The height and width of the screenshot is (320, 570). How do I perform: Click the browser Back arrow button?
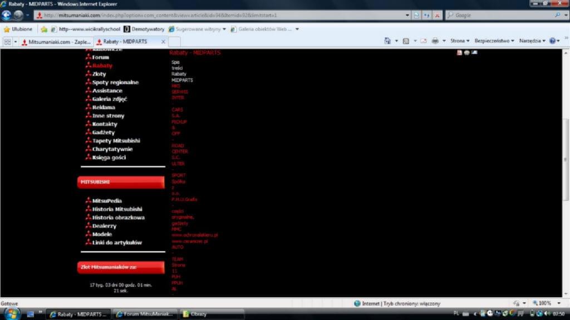[6, 15]
